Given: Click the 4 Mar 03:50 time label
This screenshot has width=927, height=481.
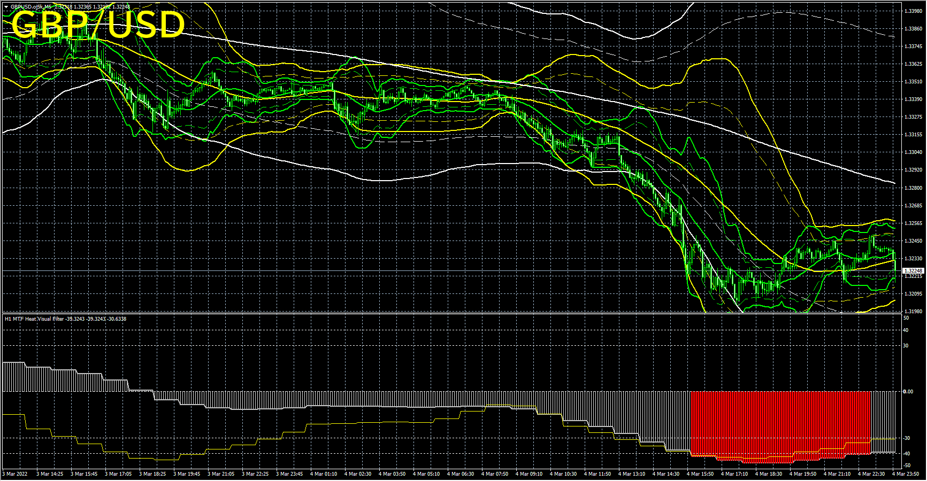Looking at the screenshot, I should (392, 474).
